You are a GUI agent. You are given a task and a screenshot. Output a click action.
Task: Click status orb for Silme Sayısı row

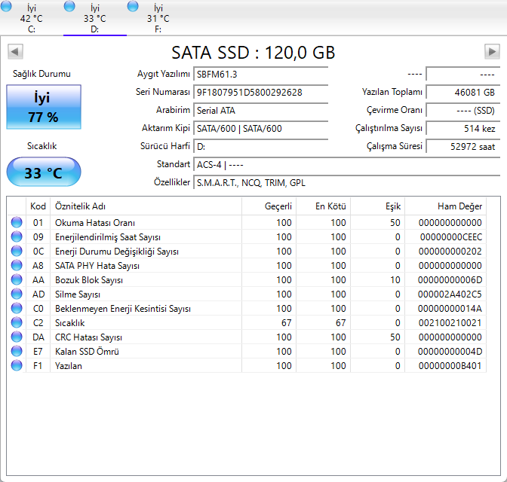(x=17, y=294)
